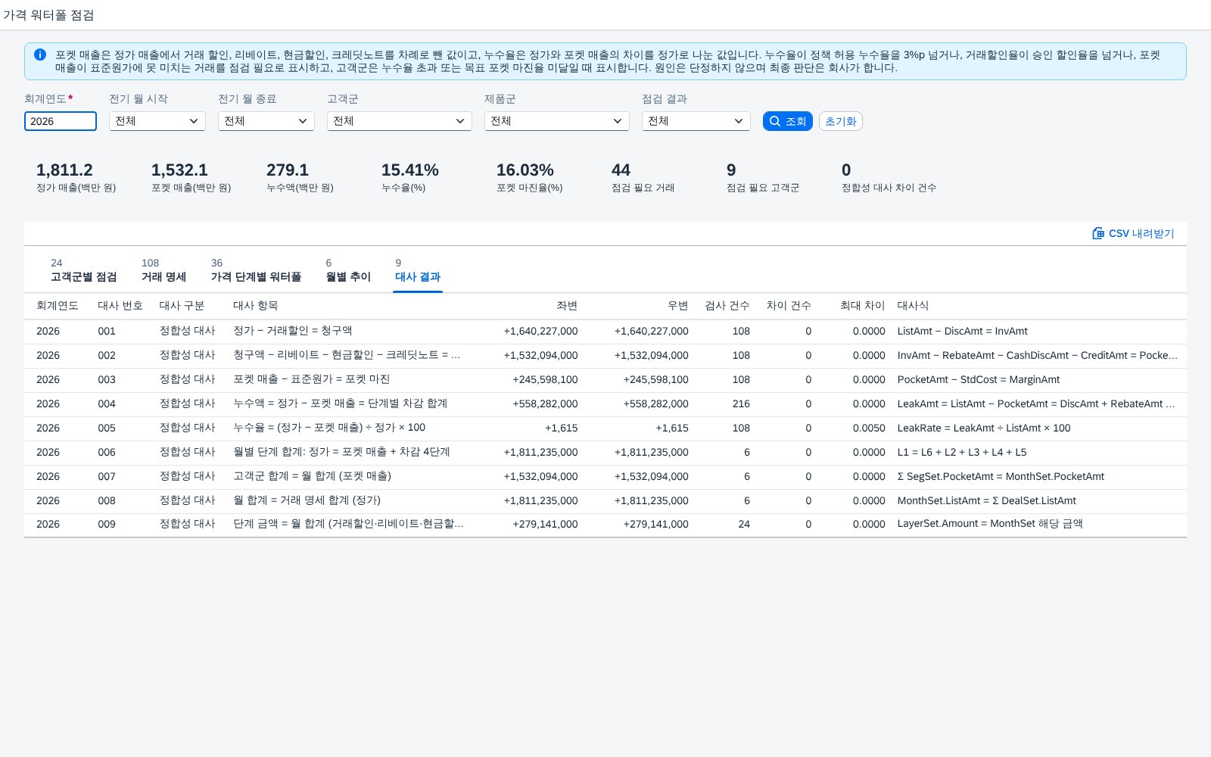Click formula MonthSet.ListAmt = Σ DealSet.ListAmt
This screenshot has width=1211, height=757.
[x=987, y=501]
